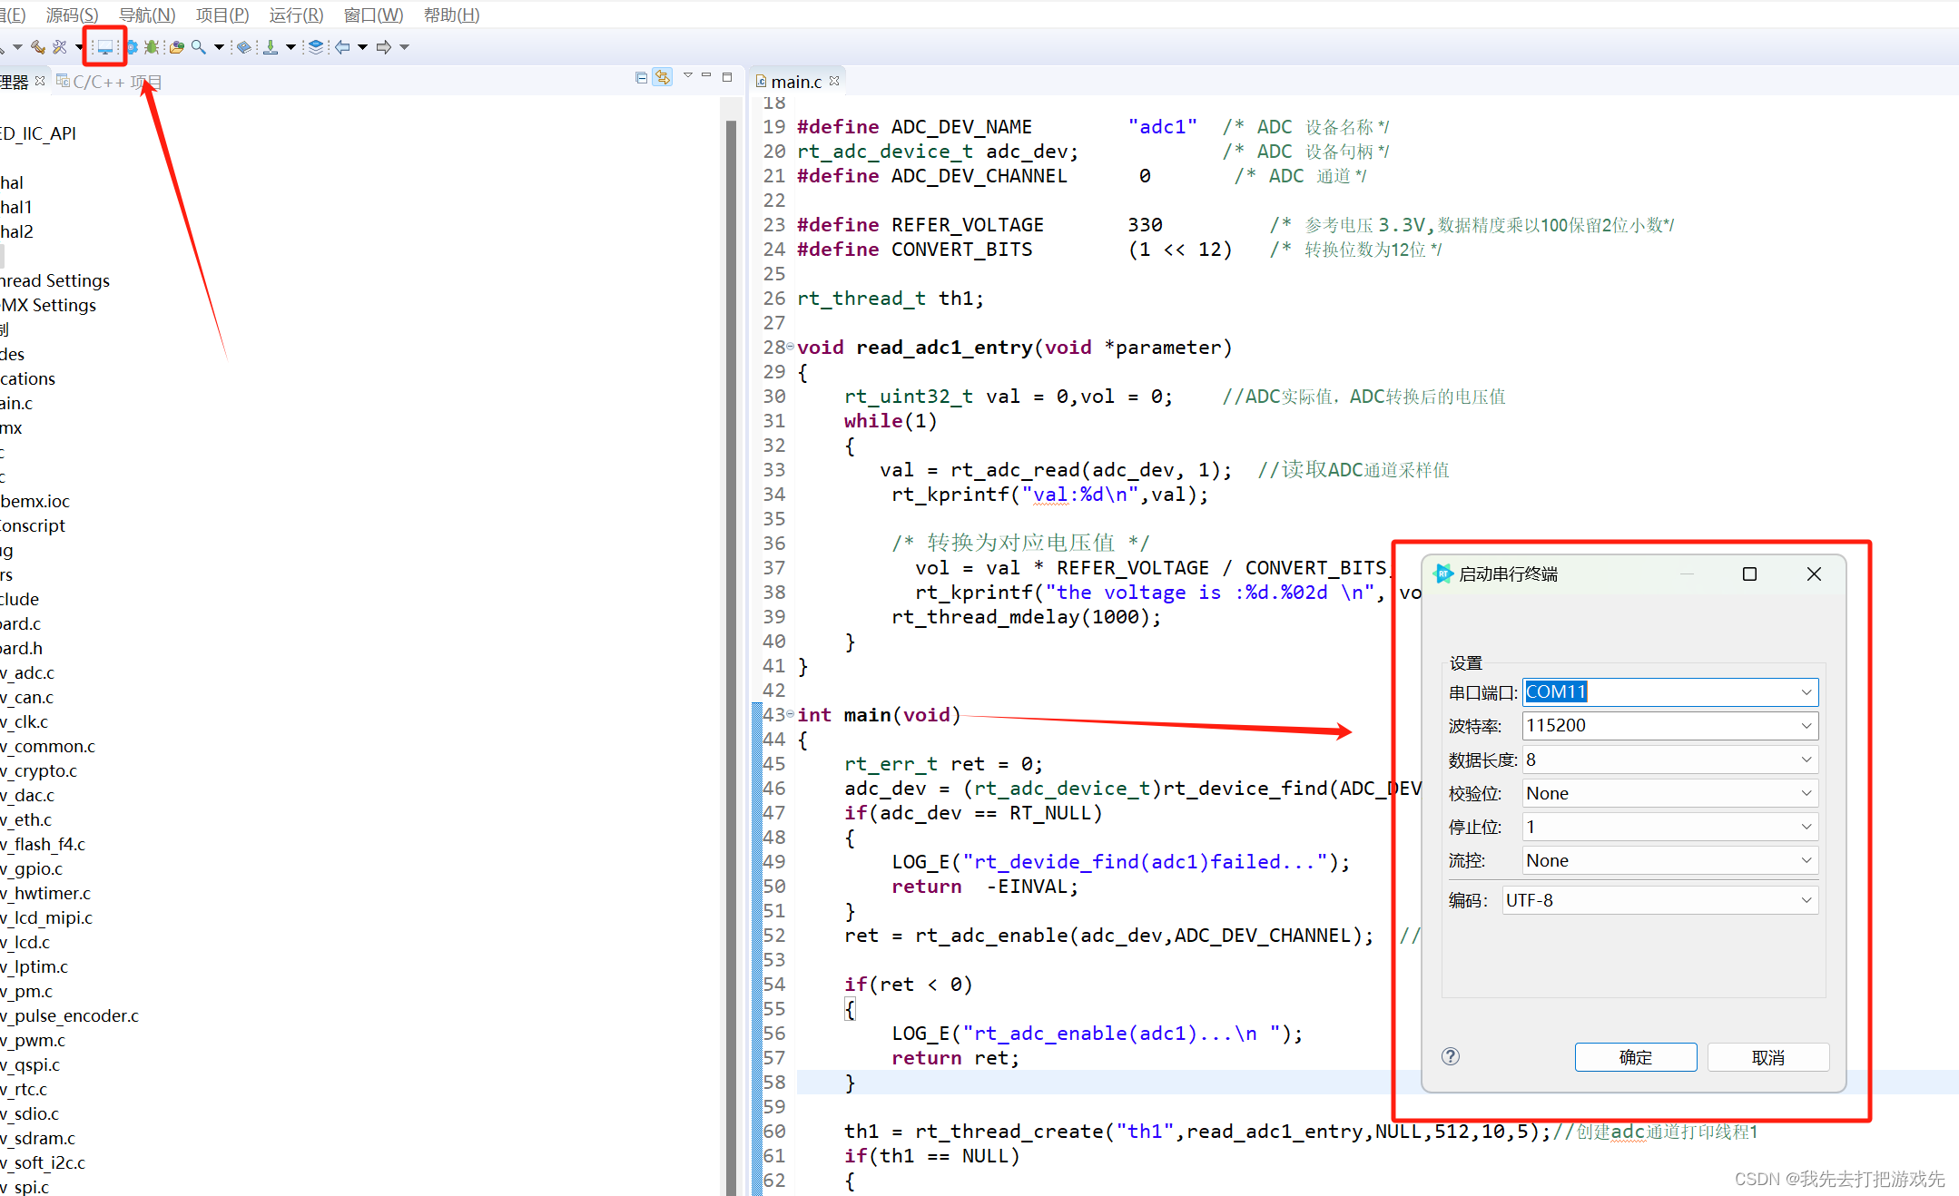Select the drv_adc.c file in tree
The width and height of the screenshot is (1959, 1196).
pyautogui.click(x=27, y=672)
